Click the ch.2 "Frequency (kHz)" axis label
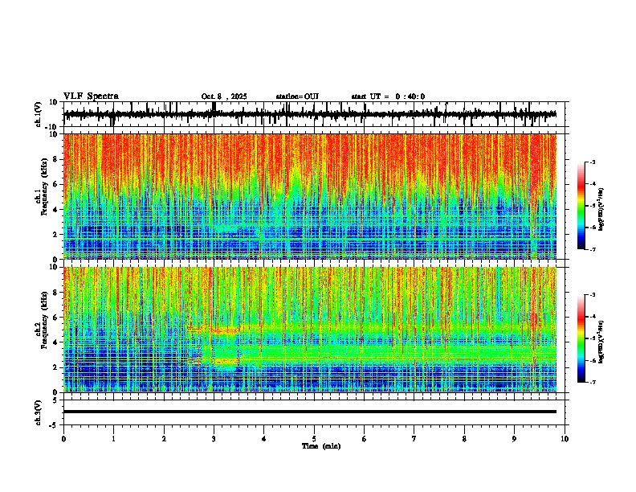This screenshot has height=492, width=636. click(44, 320)
